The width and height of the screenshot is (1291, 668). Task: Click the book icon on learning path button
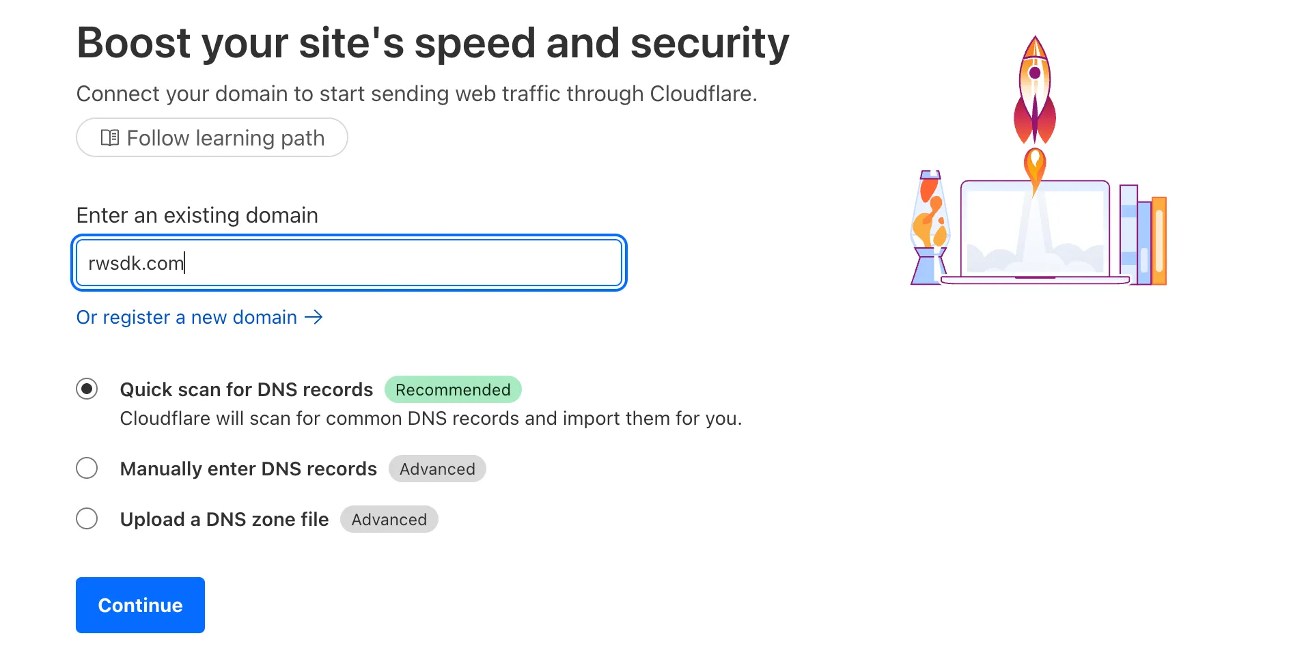tap(109, 138)
